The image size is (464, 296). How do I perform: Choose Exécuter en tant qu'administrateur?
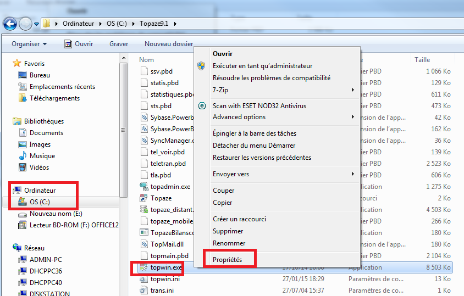(x=262, y=66)
